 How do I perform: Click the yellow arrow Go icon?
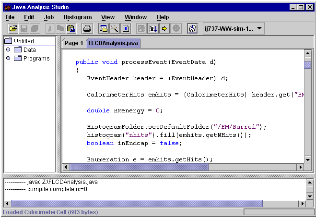[164, 29]
